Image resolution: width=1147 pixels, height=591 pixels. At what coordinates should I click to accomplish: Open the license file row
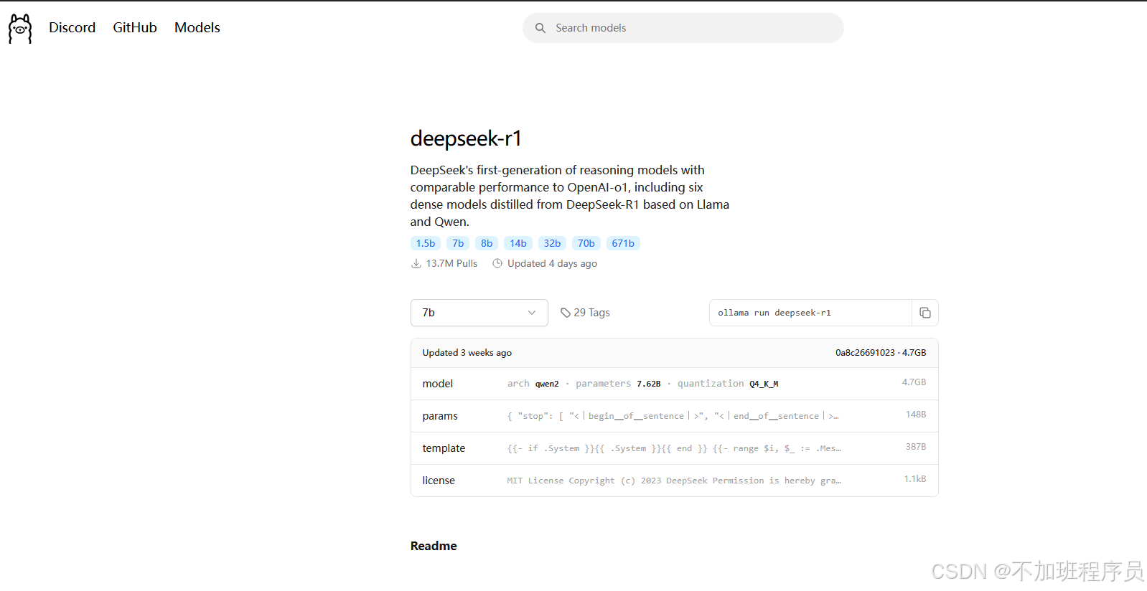pos(675,481)
